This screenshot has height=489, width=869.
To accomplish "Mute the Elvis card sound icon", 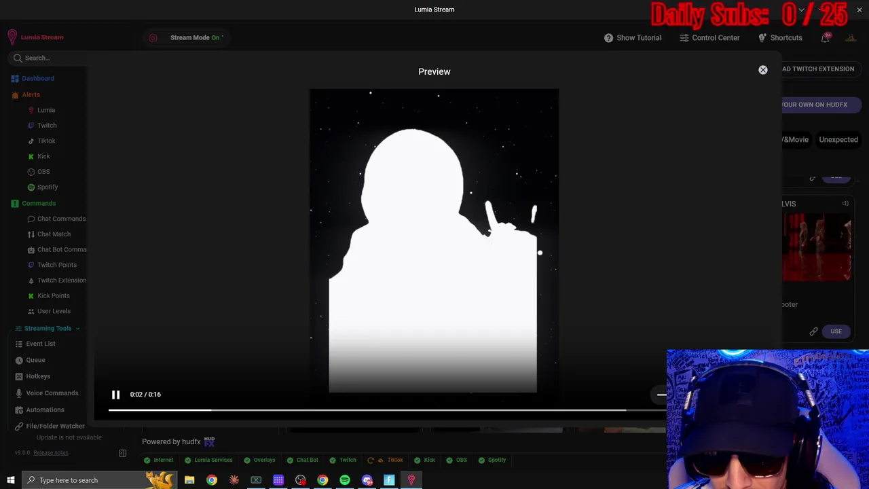I will [x=845, y=204].
